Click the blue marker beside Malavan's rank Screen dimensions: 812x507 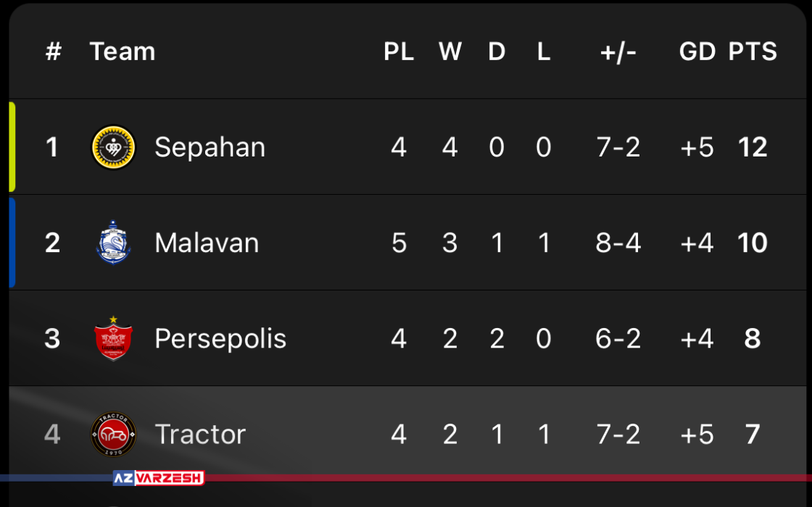[12, 242]
